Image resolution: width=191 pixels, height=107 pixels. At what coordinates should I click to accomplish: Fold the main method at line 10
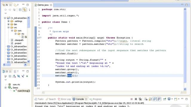point(41,37)
